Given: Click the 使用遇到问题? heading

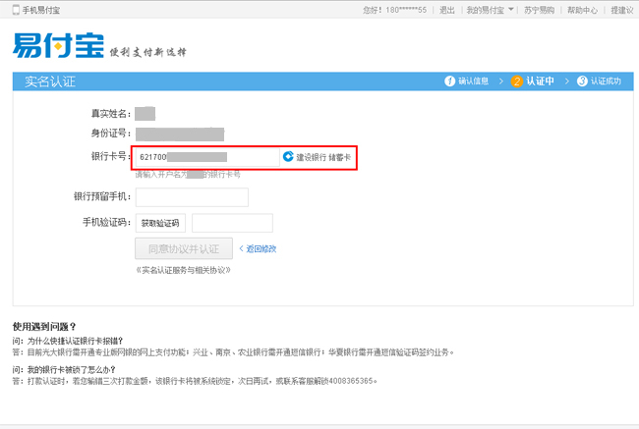Looking at the screenshot, I should (x=44, y=327).
